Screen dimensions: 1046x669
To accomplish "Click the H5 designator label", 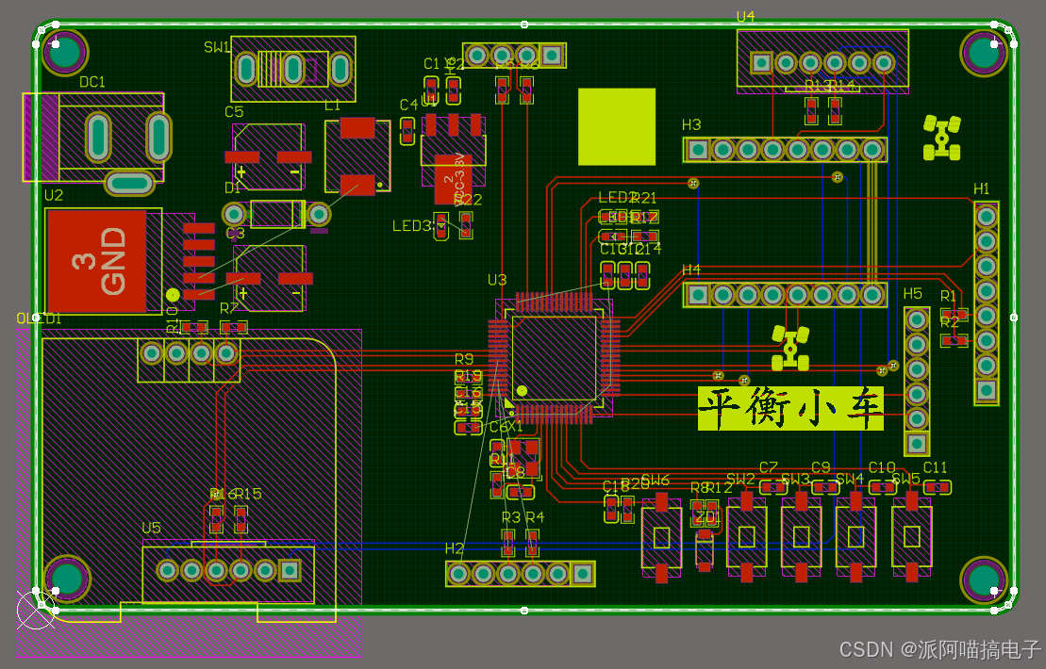I will (913, 294).
